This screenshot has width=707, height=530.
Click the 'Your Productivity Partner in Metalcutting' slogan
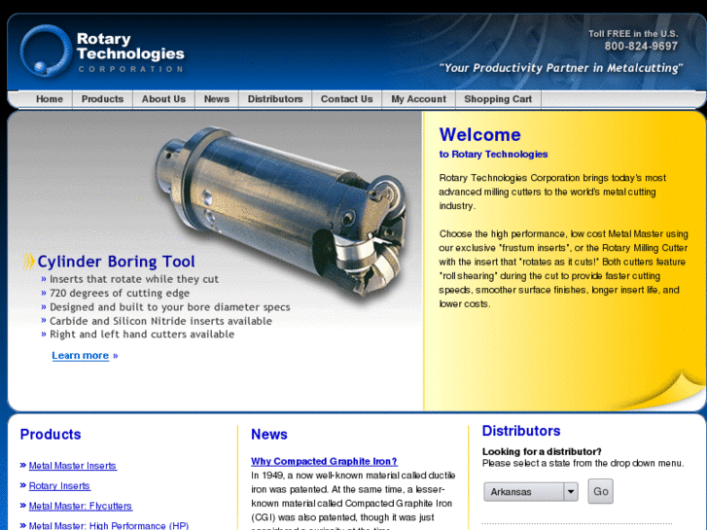[561, 68]
